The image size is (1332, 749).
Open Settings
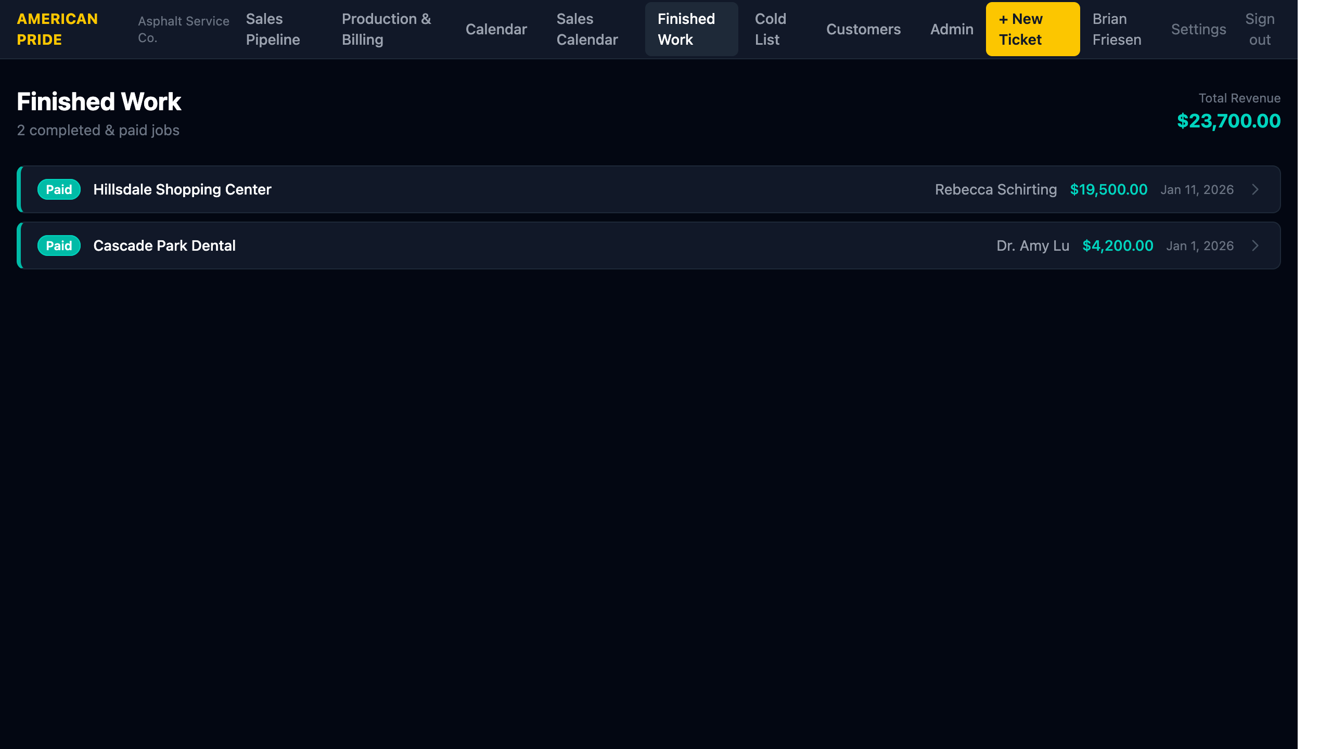(x=1199, y=29)
